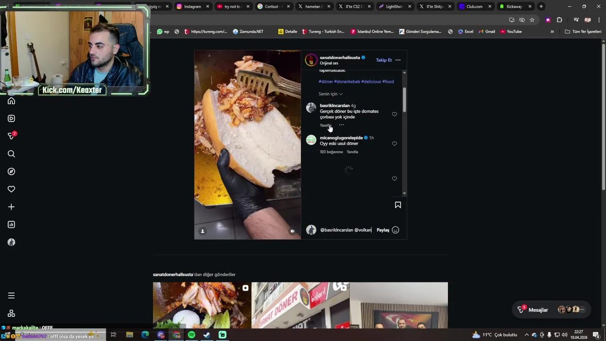Like basrikIncarslan's comment
The height and width of the screenshot is (341, 606).
point(394,114)
